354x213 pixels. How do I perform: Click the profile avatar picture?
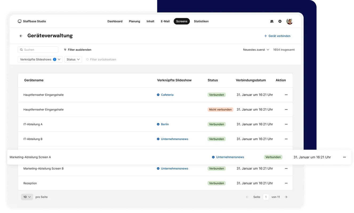[x=289, y=21]
